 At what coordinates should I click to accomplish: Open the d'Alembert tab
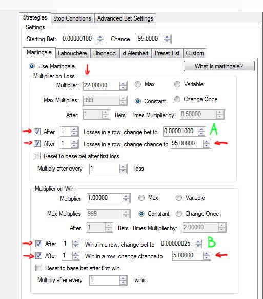(x=135, y=53)
